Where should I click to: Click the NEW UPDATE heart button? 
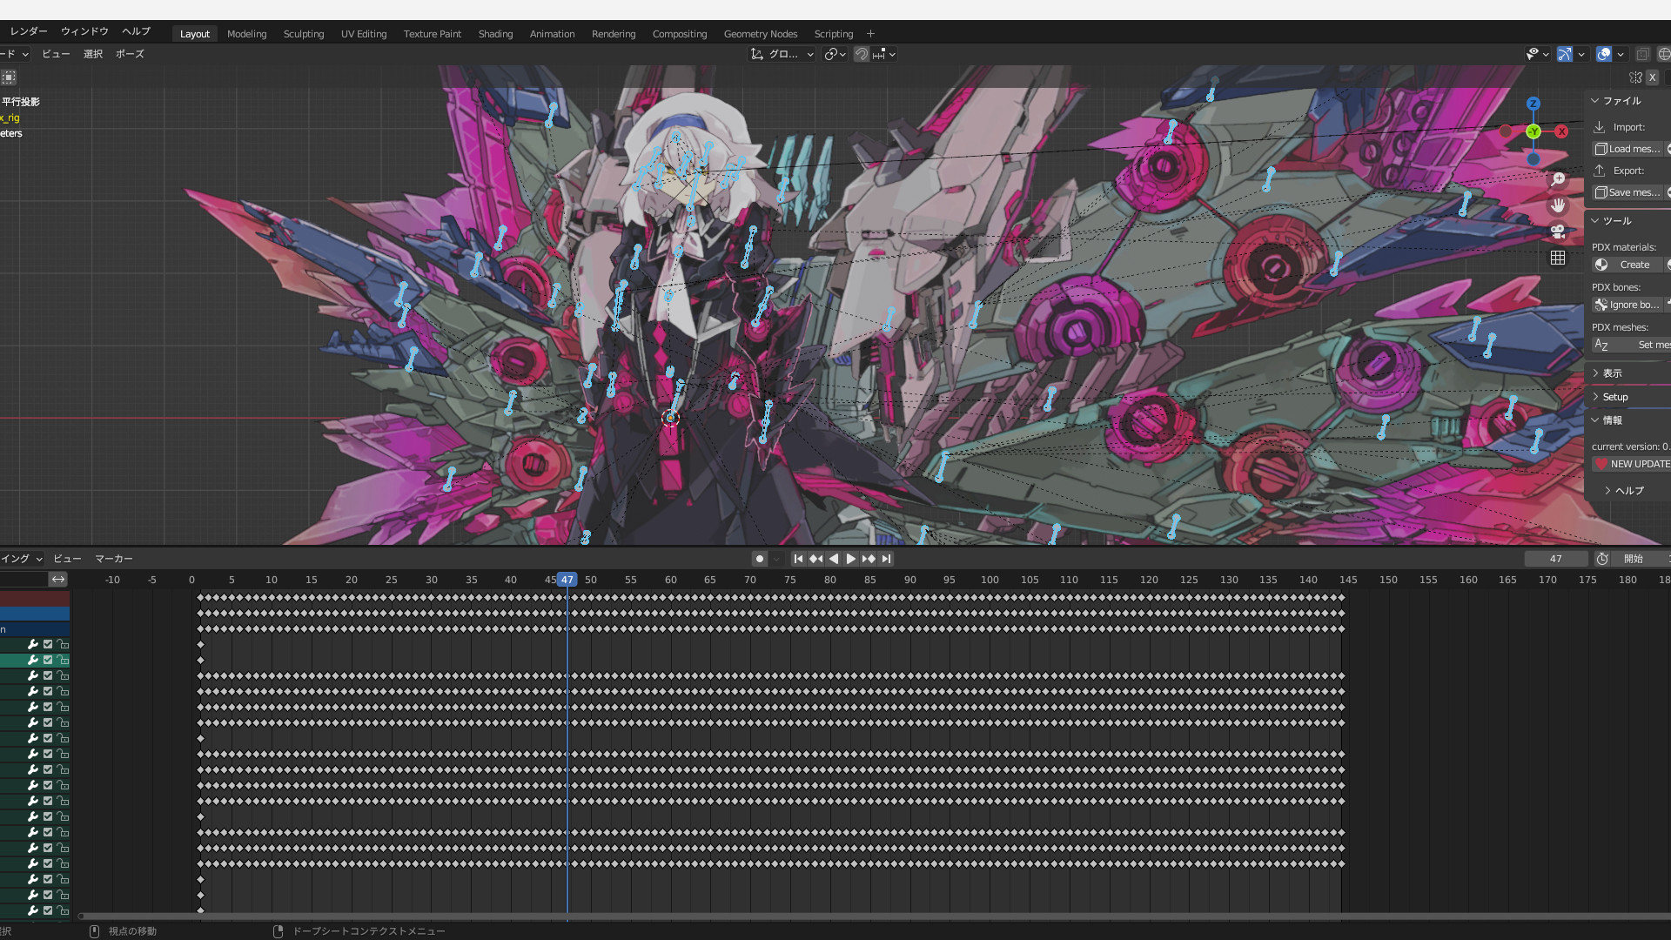click(x=1632, y=464)
